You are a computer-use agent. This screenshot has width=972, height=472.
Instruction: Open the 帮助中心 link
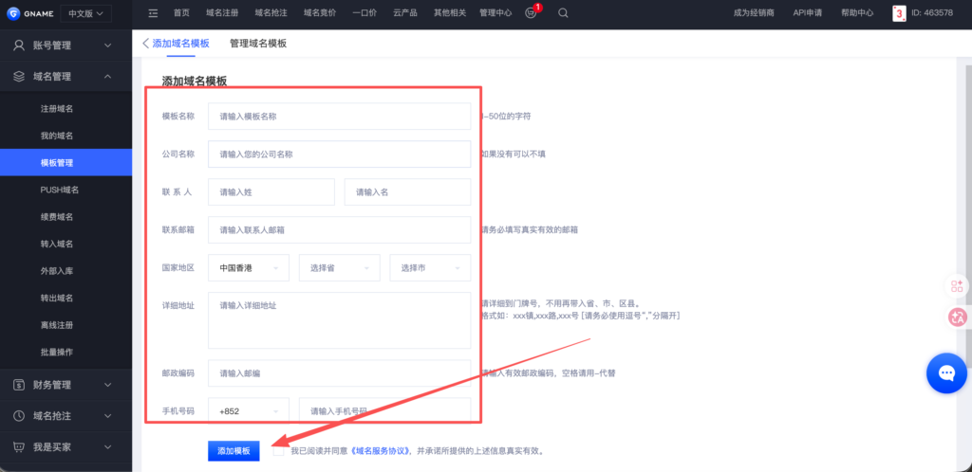pyautogui.click(x=858, y=13)
